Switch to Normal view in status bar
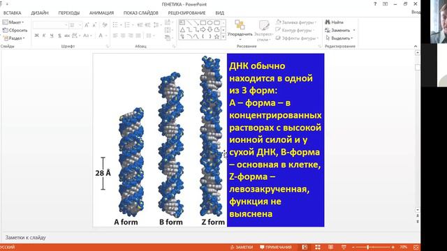The image size is (447, 251). (x=305, y=247)
